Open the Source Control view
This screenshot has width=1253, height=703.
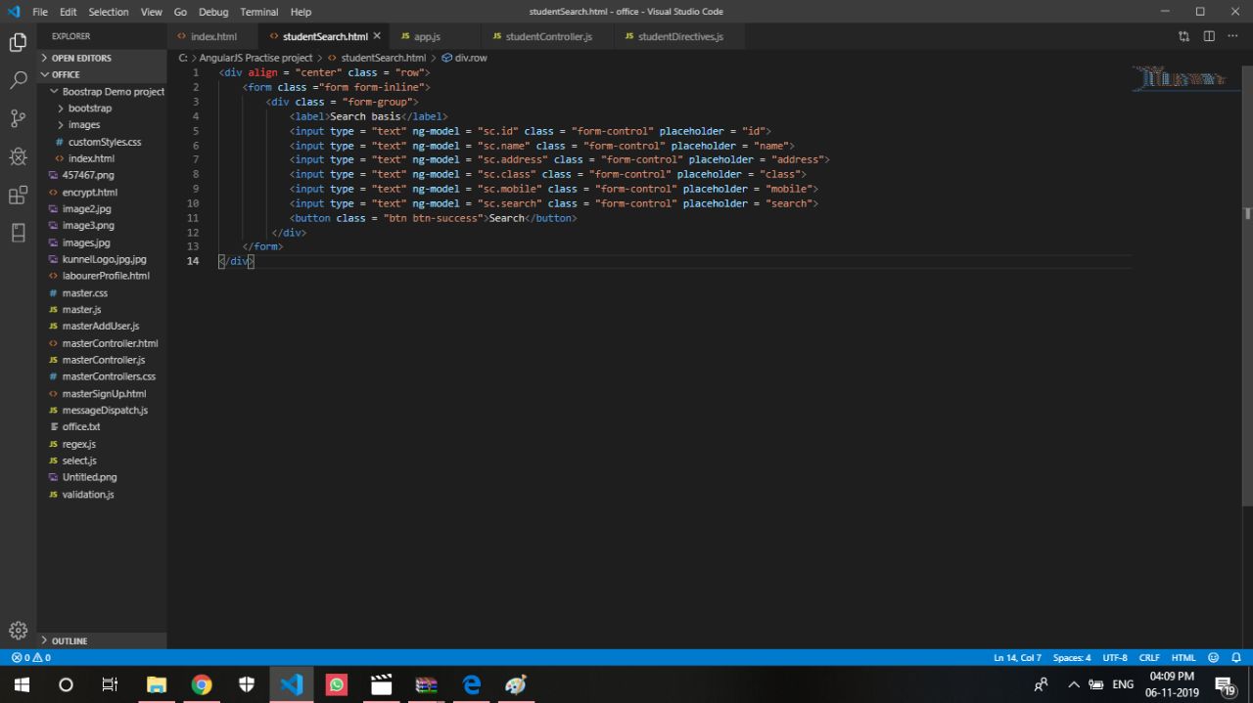(x=18, y=118)
